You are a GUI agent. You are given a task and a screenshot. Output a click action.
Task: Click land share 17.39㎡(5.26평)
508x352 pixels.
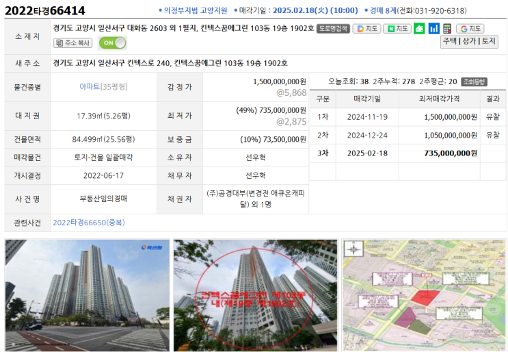point(103,116)
